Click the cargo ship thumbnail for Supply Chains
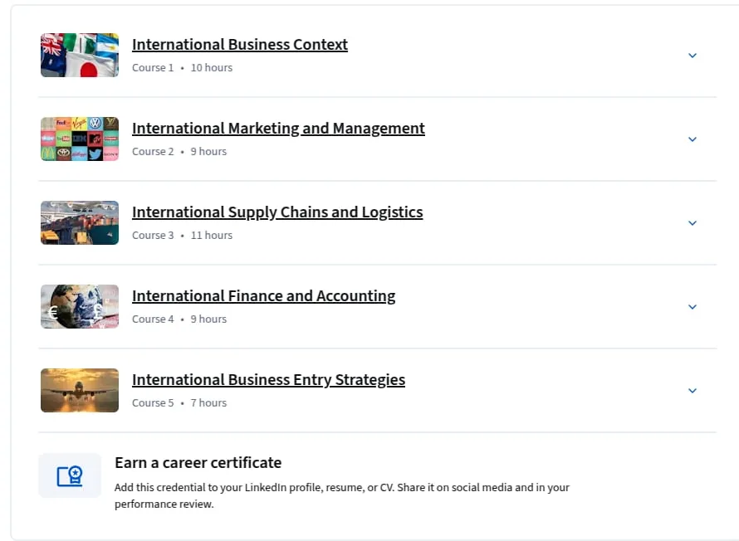Viewport: 739px width, 541px height. [80, 222]
